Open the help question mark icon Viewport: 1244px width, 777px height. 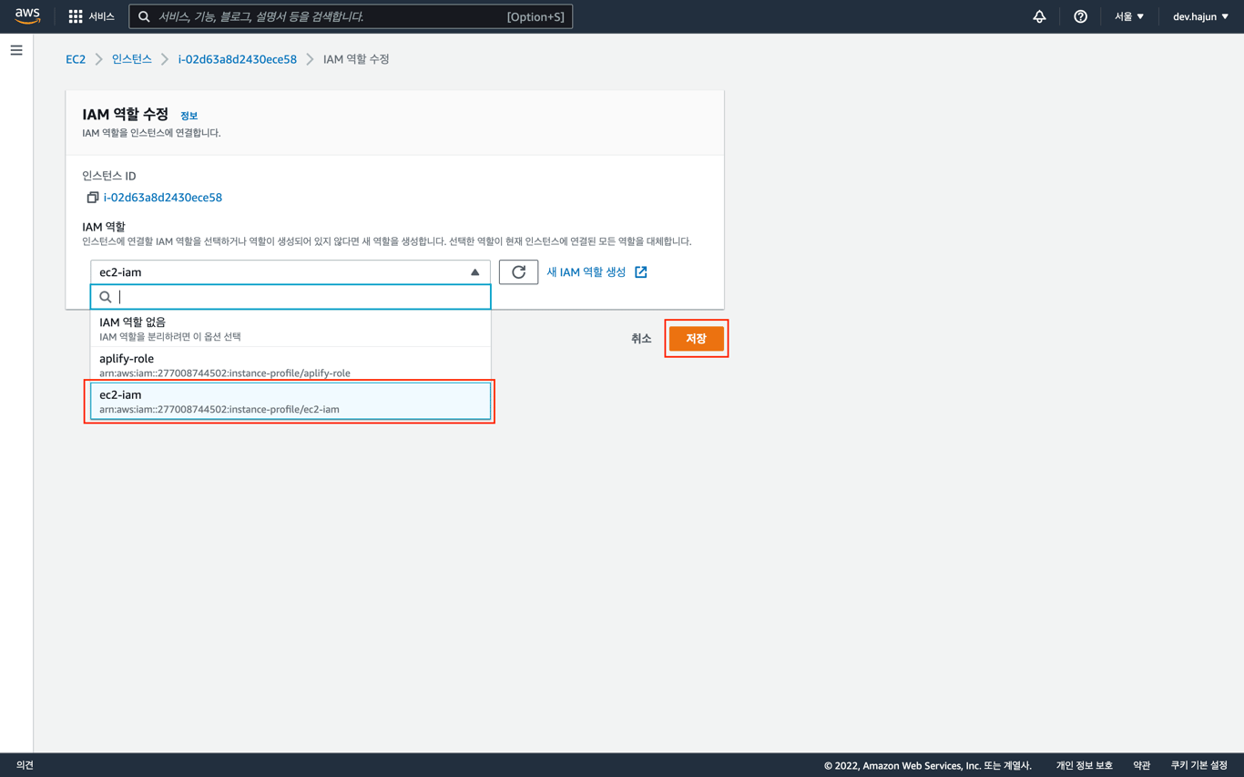1080,16
